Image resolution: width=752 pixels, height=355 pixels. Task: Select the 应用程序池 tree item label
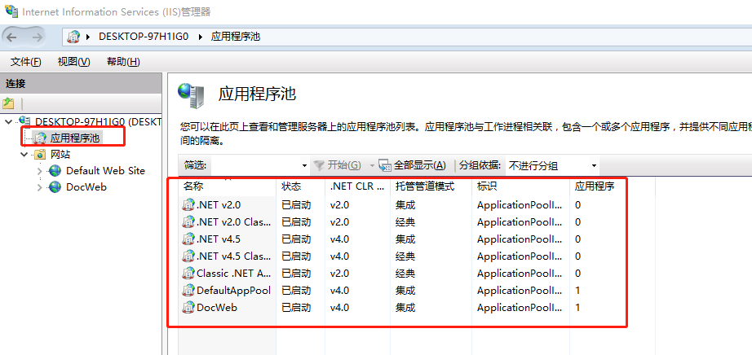(x=75, y=138)
